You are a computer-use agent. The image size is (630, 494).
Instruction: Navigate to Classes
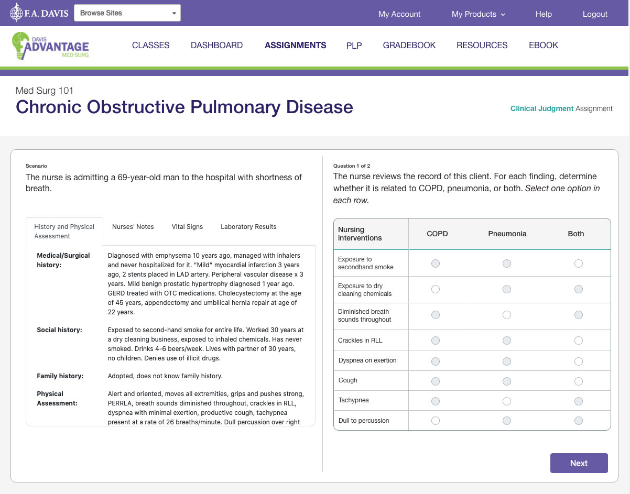click(151, 45)
